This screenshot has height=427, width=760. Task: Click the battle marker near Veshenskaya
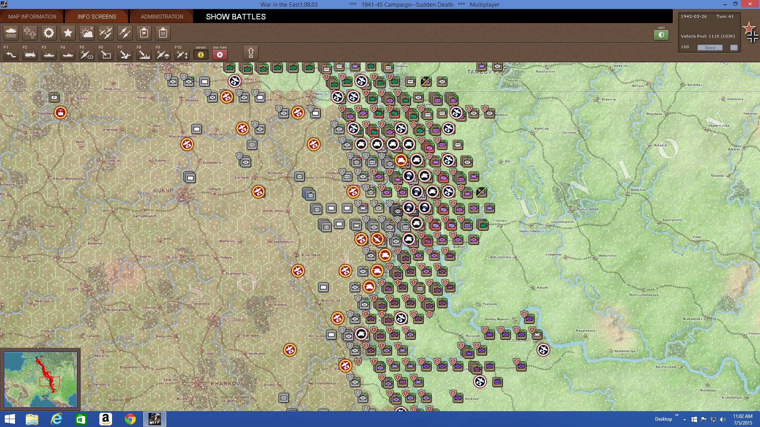tap(543, 350)
